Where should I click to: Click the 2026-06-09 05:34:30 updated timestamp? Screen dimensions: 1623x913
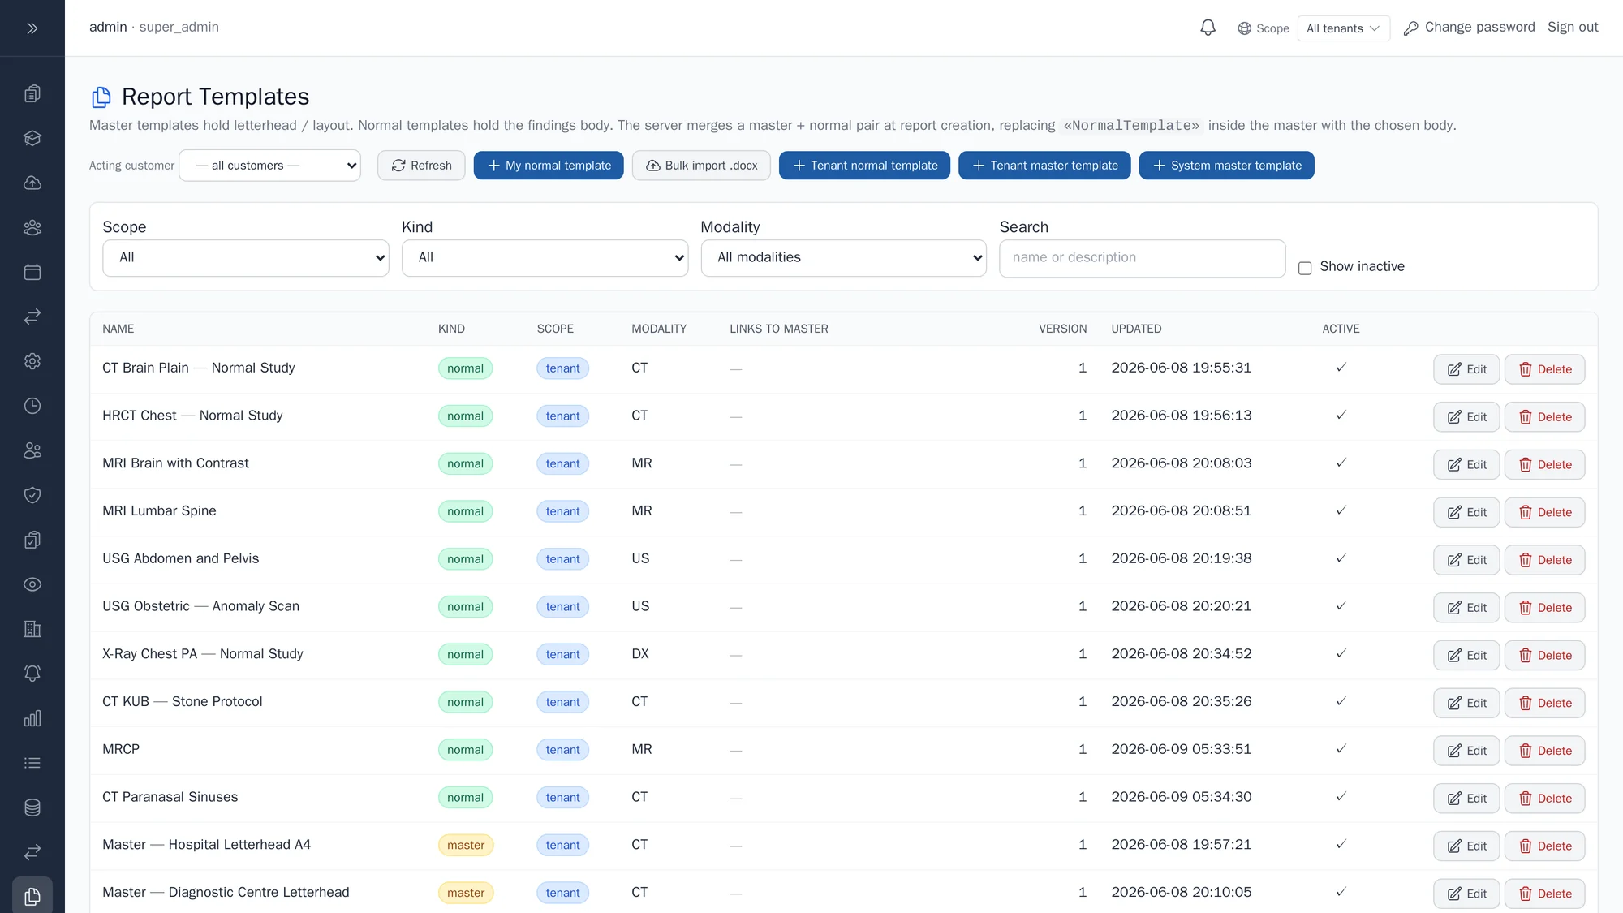[x=1181, y=797]
